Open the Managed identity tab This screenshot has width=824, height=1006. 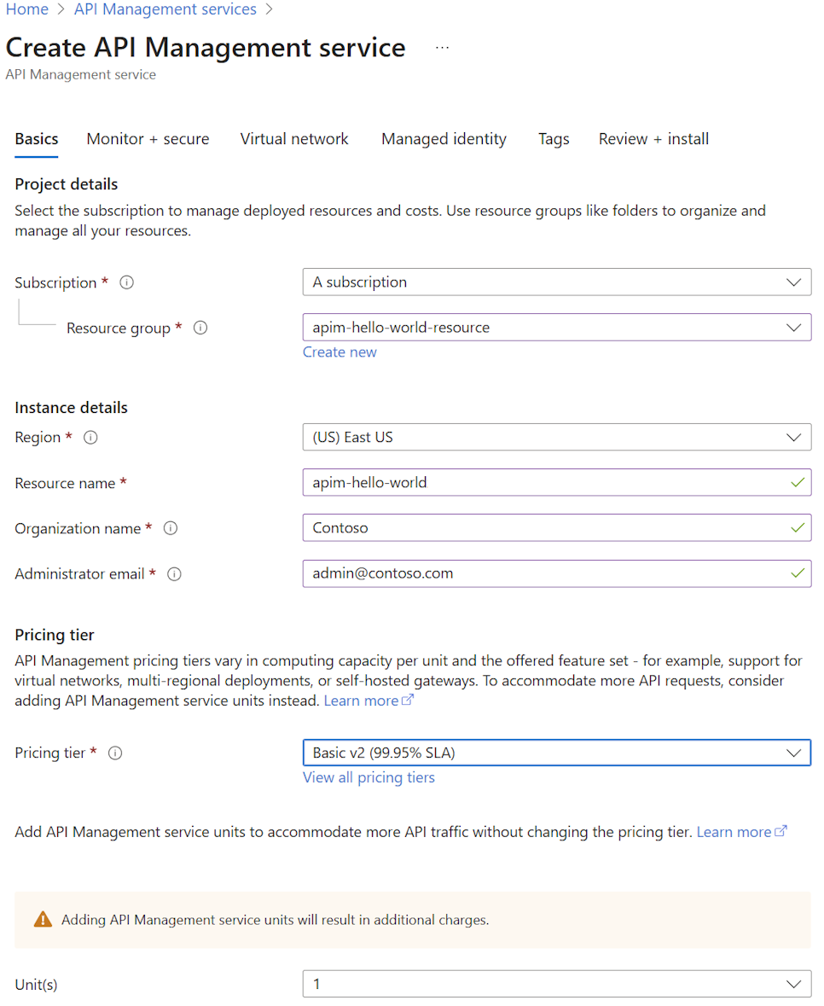444,138
